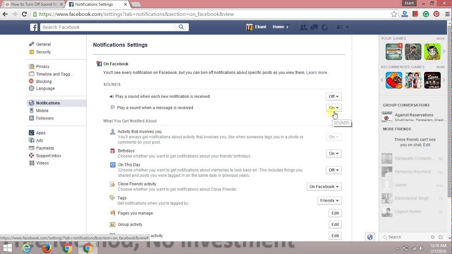
Task: Open Against Reservations group conversation
Action: pos(414,117)
